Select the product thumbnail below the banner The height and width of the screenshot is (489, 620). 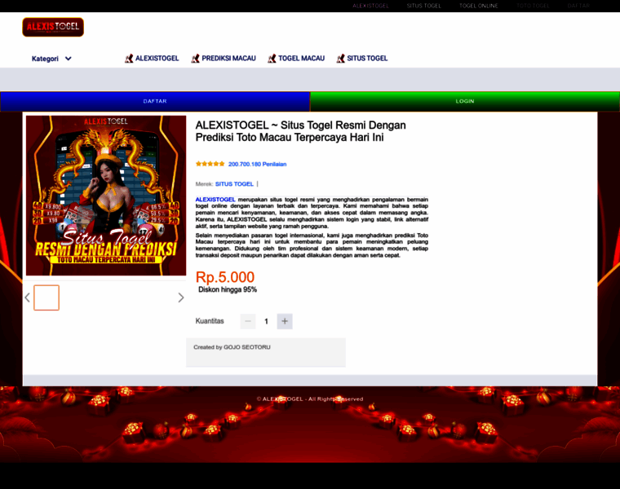tap(46, 297)
